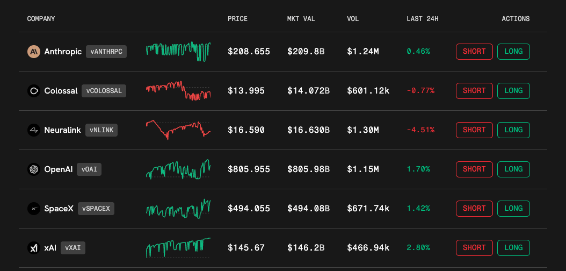Click the Neuralink logo icon
The height and width of the screenshot is (271, 566).
34,130
